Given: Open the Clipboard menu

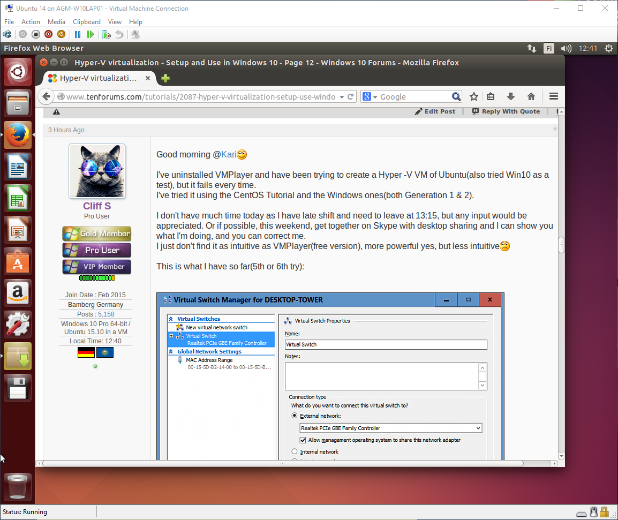Looking at the screenshot, I should 87,22.
